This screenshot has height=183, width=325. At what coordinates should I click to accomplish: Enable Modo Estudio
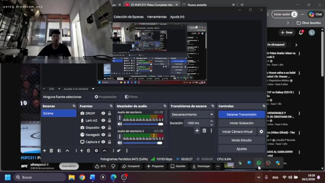[242, 140]
